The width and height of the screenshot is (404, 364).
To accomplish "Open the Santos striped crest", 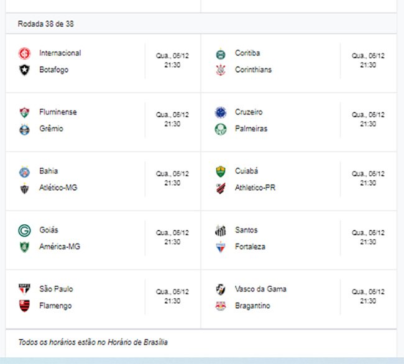I will pos(221,230).
